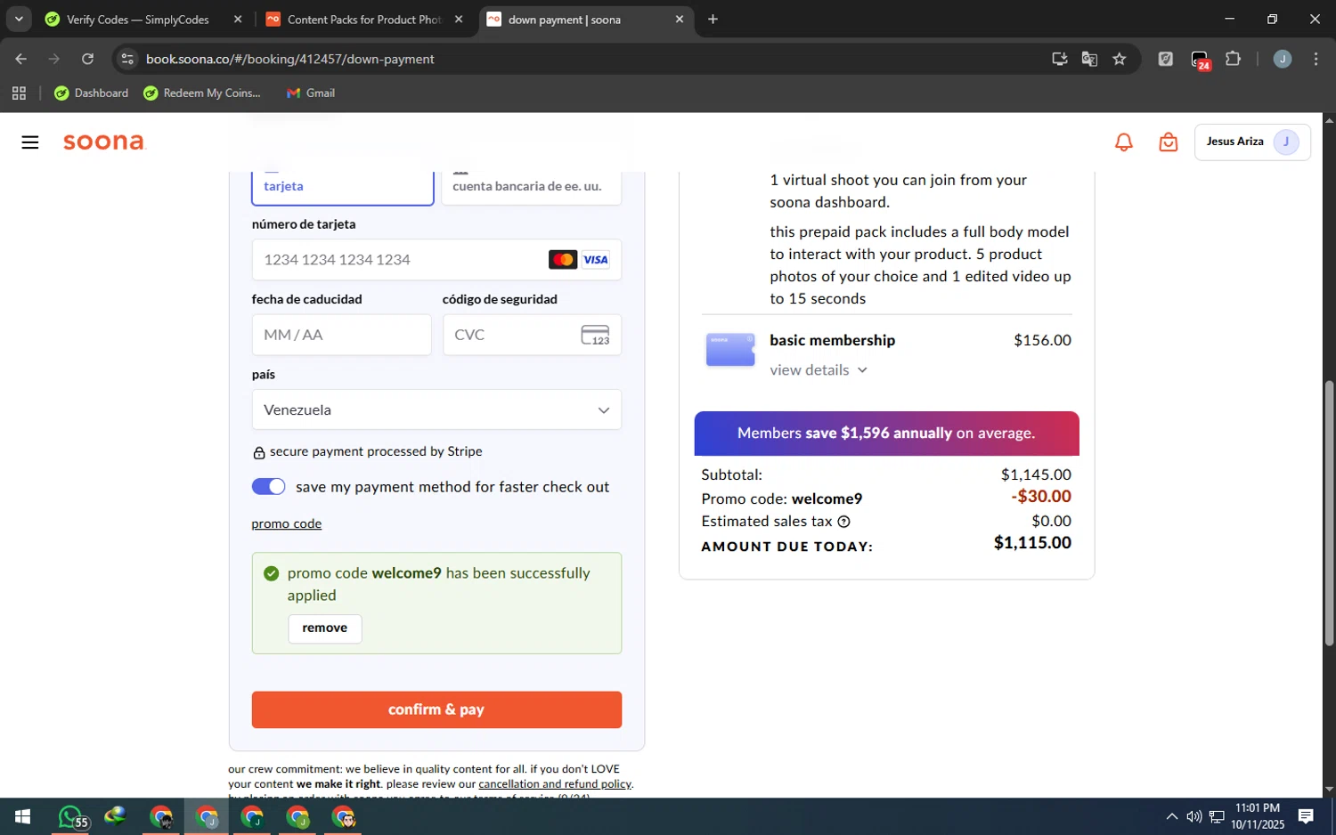Image resolution: width=1336 pixels, height=835 pixels.
Task: Focus the CVC security code field
Action: 532,335
